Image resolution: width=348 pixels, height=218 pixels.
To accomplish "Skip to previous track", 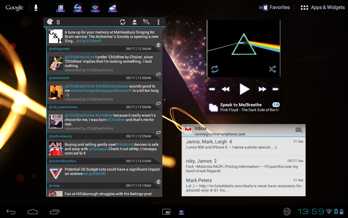I will pyautogui.click(x=212, y=89).
